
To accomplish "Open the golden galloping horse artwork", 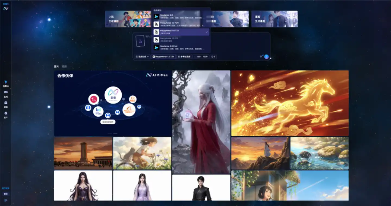I will click(x=290, y=103).
